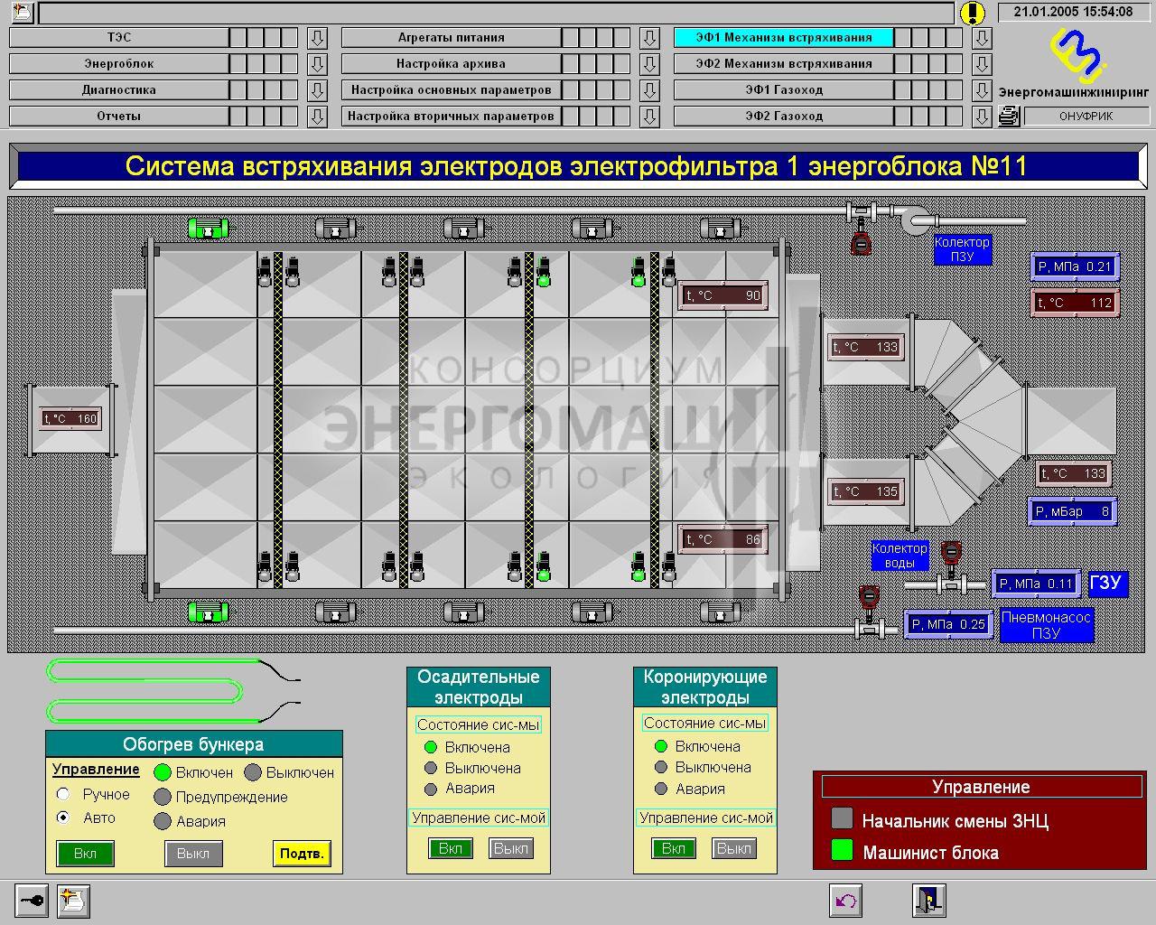This screenshot has width=1156, height=925.
Task: Click the exit door icon
Action: (928, 901)
